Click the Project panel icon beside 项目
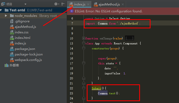Image resolution: width=179 pixels, height=103 pixels. tap(3, 4)
